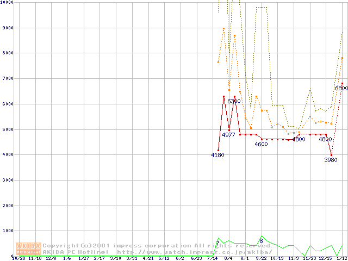The height and width of the screenshot is (261, 348).
Task: Select the 7/14 date marker
Action: coord(212,258)
